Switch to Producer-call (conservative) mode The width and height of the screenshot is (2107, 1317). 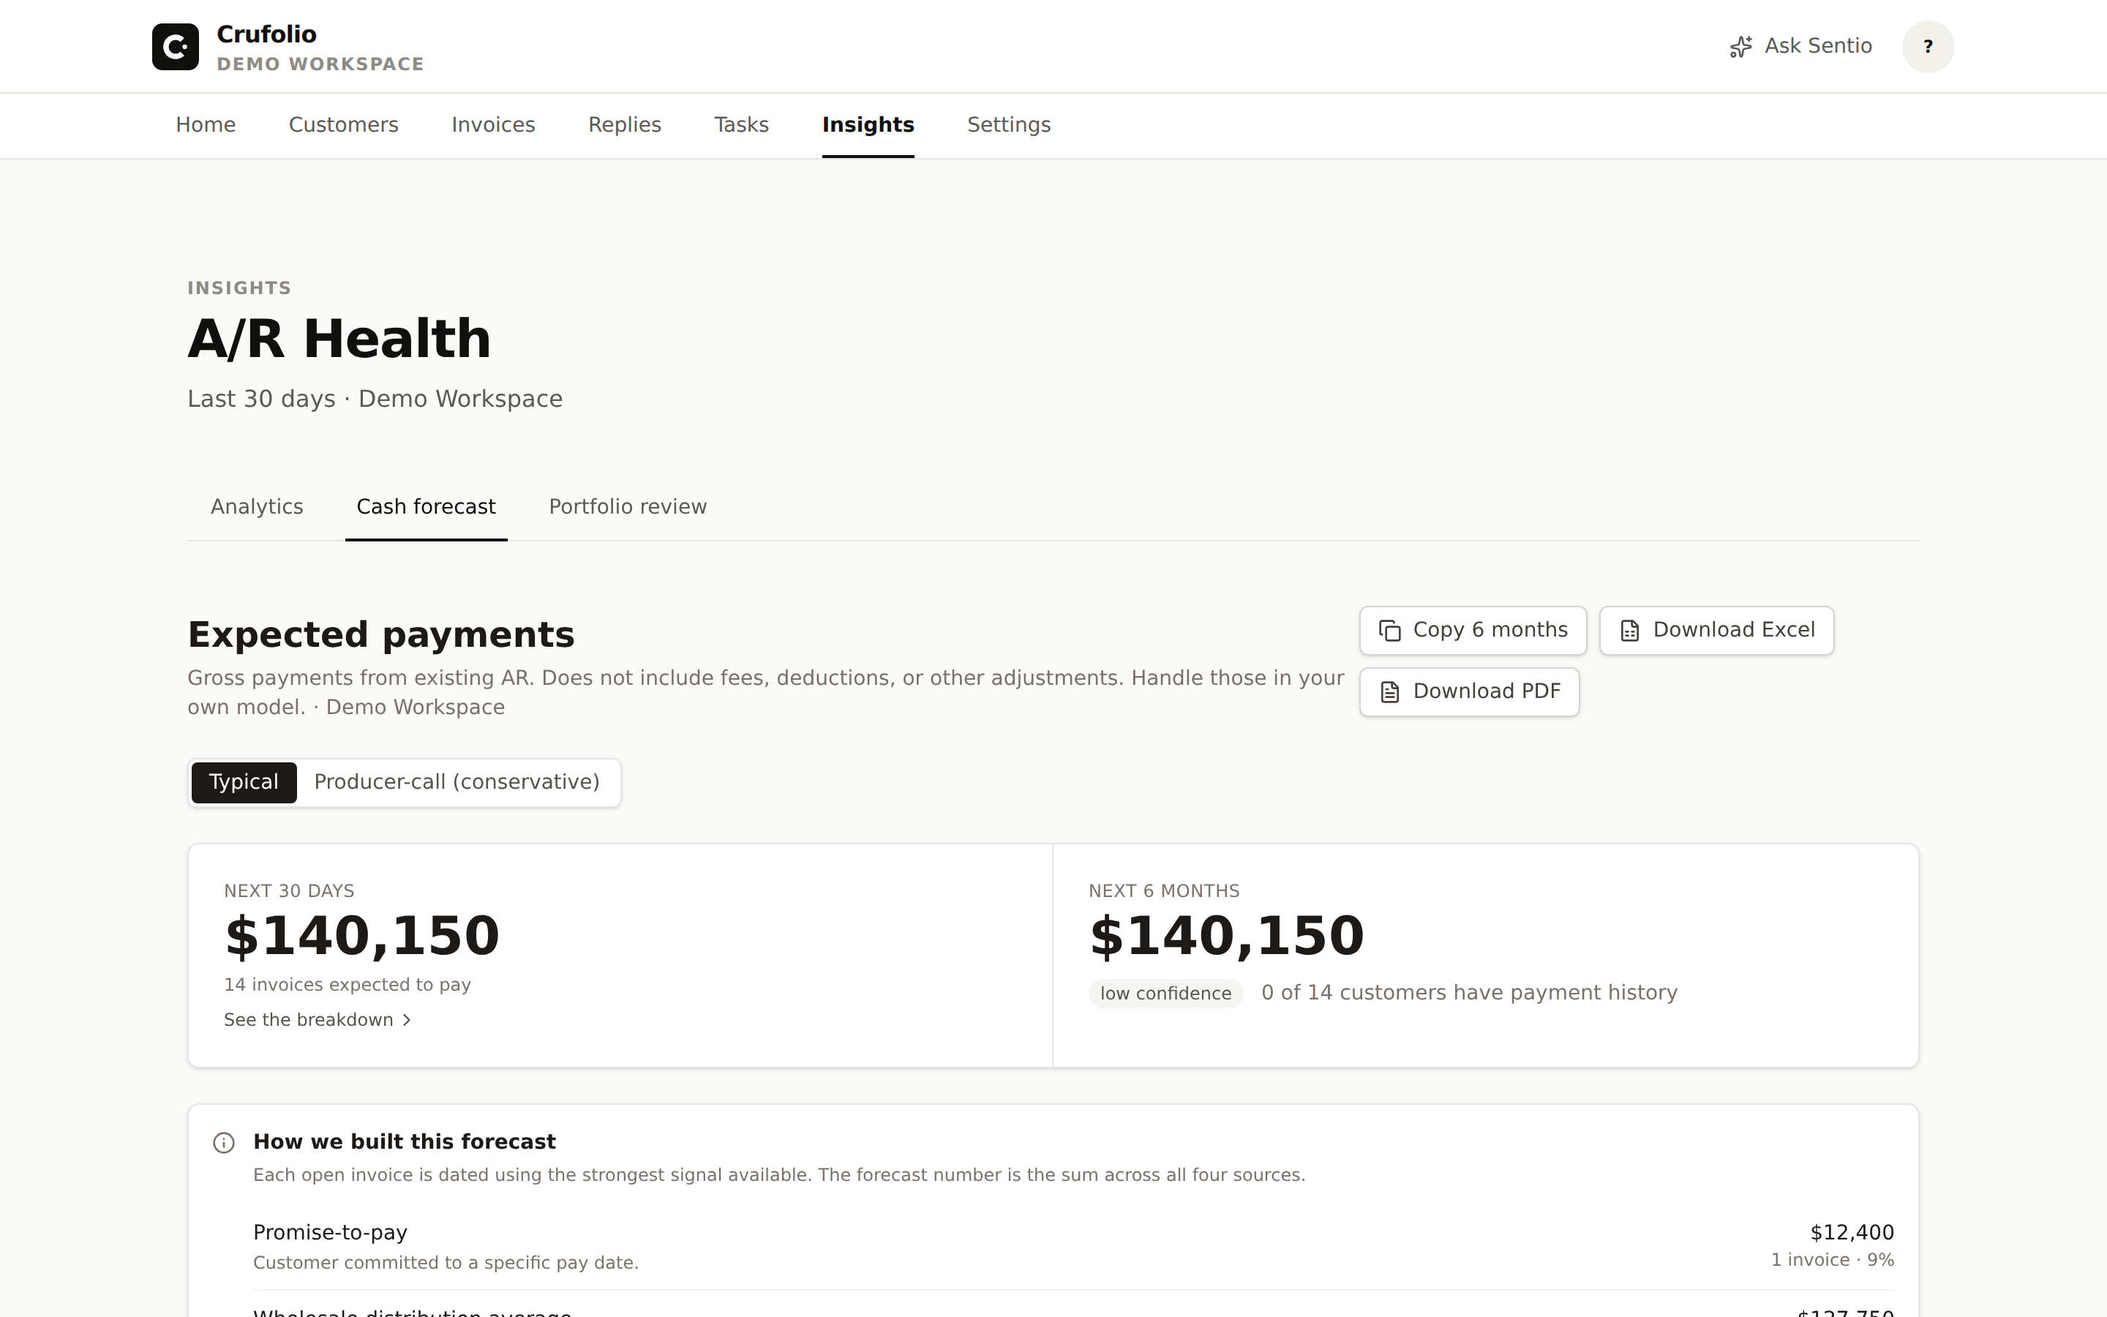(x=457, y=782)
